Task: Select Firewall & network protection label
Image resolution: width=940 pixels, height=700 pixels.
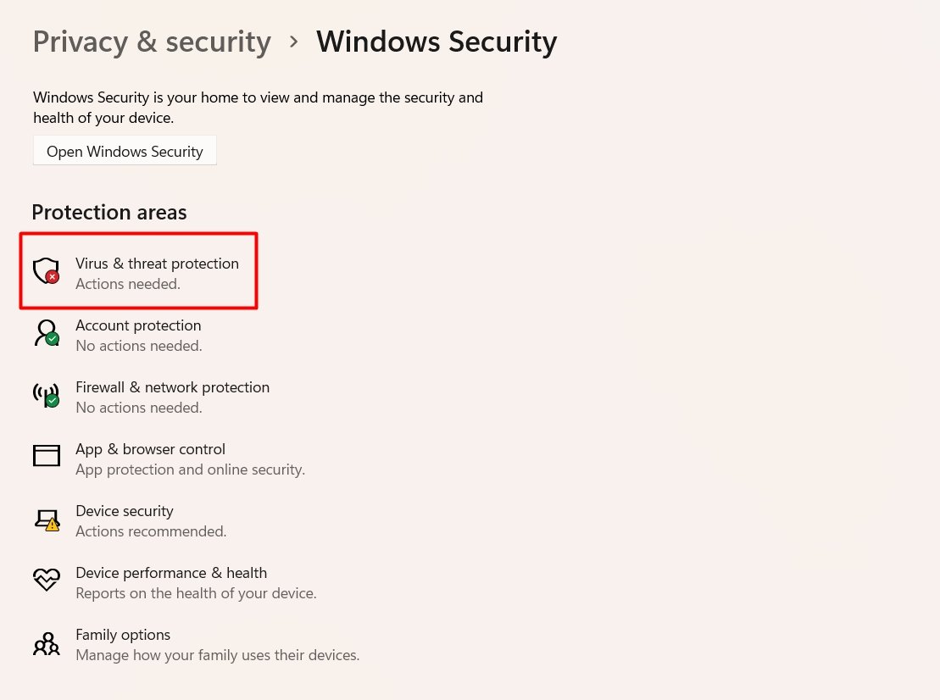Action: pyautogui.click(x=173, y=387)
